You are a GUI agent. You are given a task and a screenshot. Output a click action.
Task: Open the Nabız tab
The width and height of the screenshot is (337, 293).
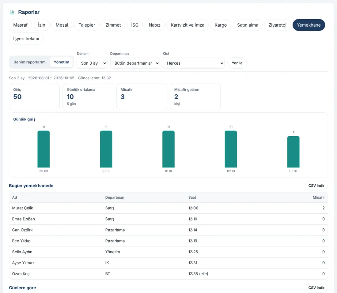tap(154, 25)
